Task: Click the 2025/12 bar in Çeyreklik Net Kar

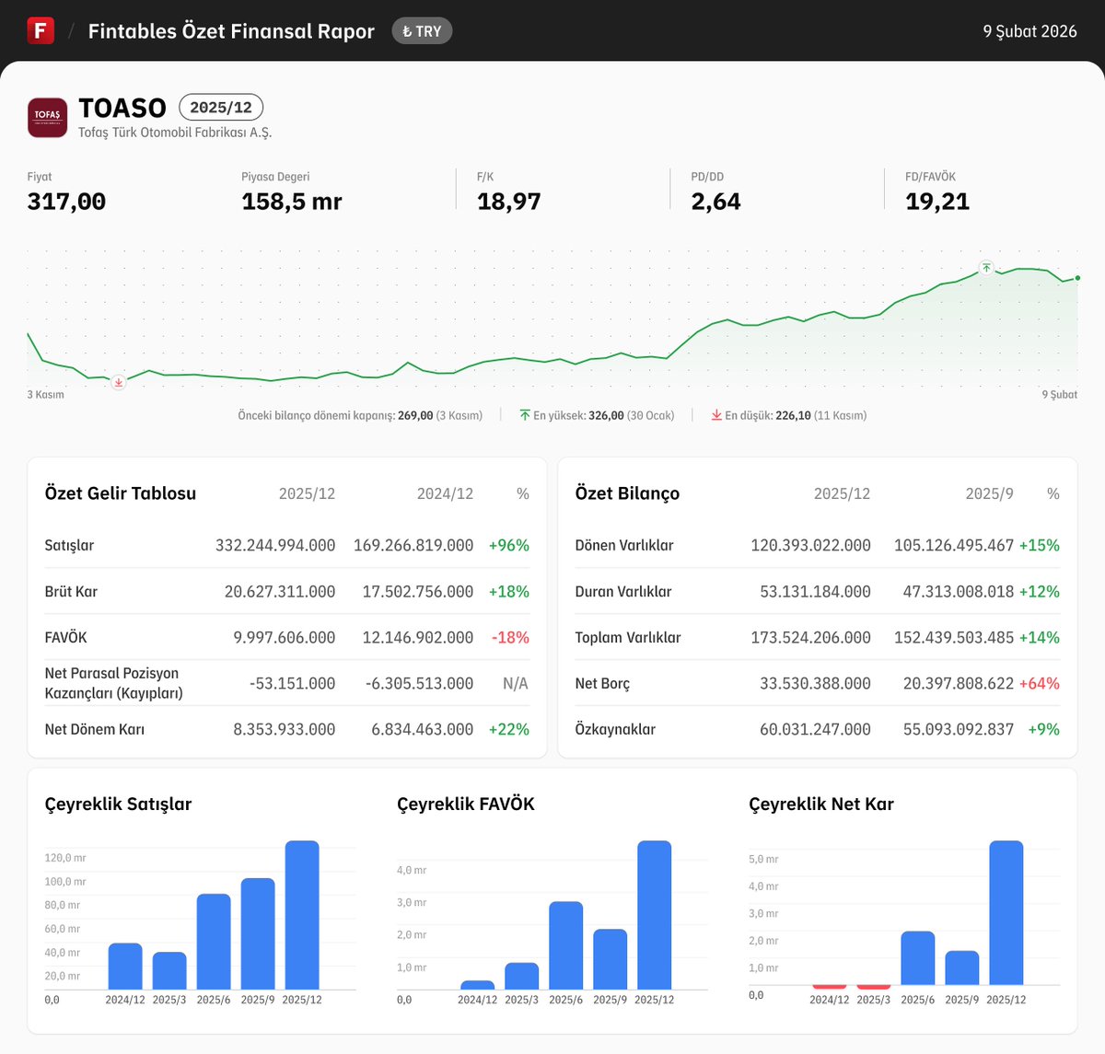Action: (1006, 911)
